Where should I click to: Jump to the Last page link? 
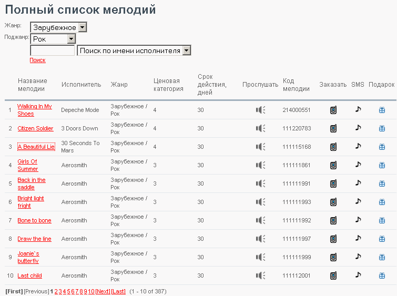tap(118, 291)
